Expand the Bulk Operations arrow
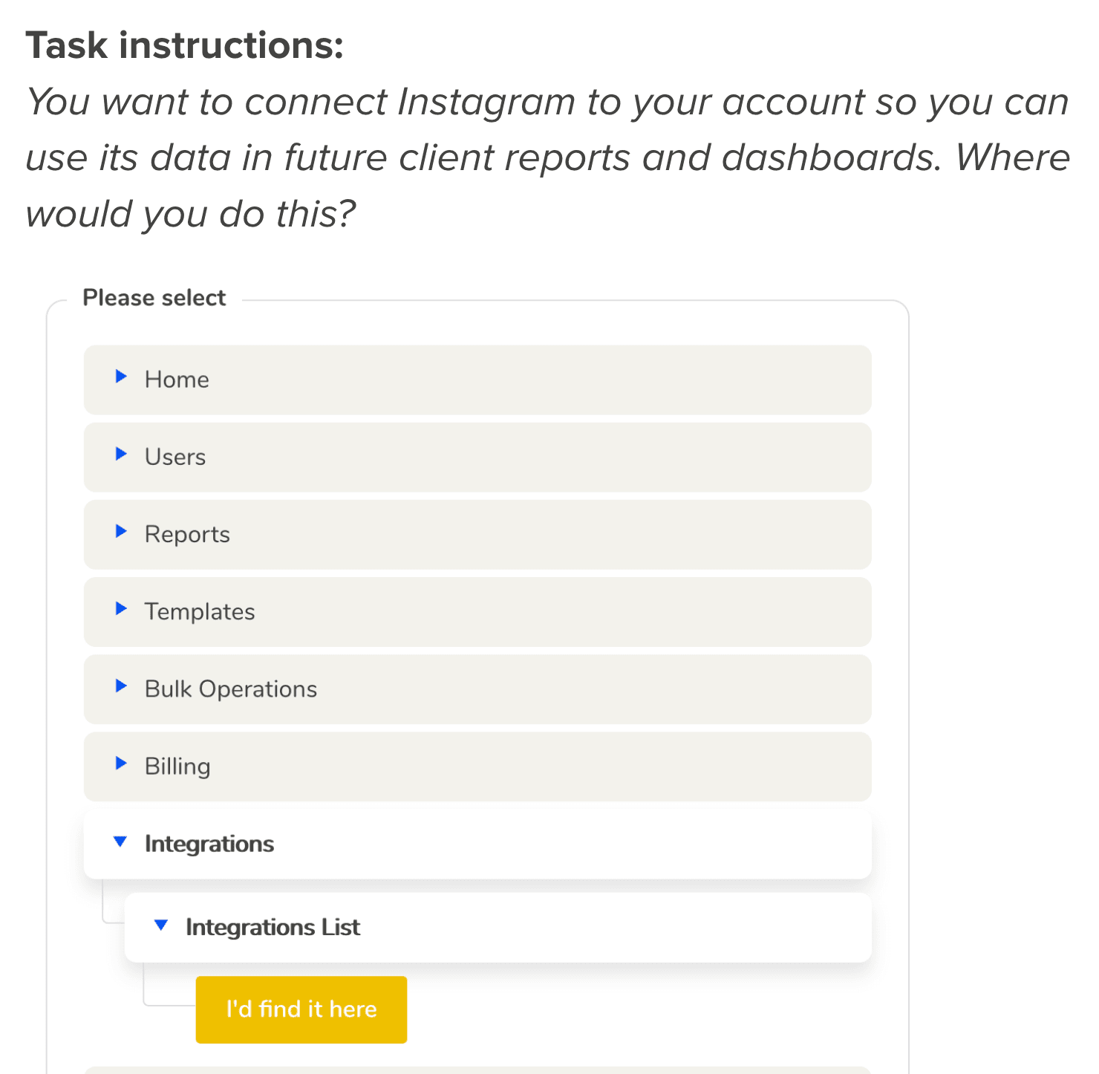 121,686
